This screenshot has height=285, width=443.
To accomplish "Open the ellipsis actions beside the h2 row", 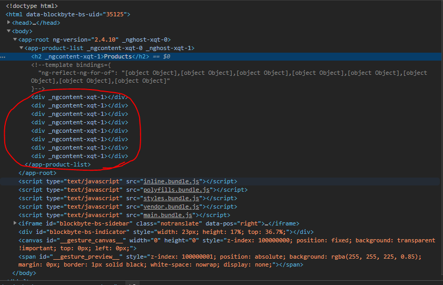I will 3,57.
